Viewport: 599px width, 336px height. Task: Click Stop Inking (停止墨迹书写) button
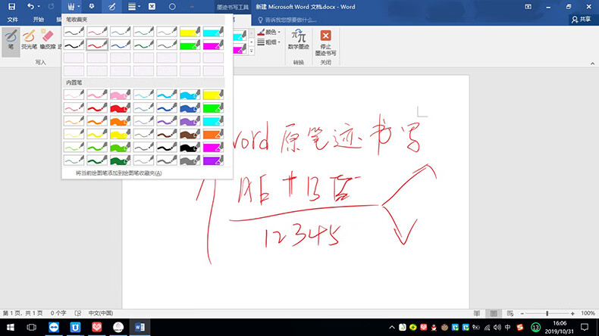(325, 40)
